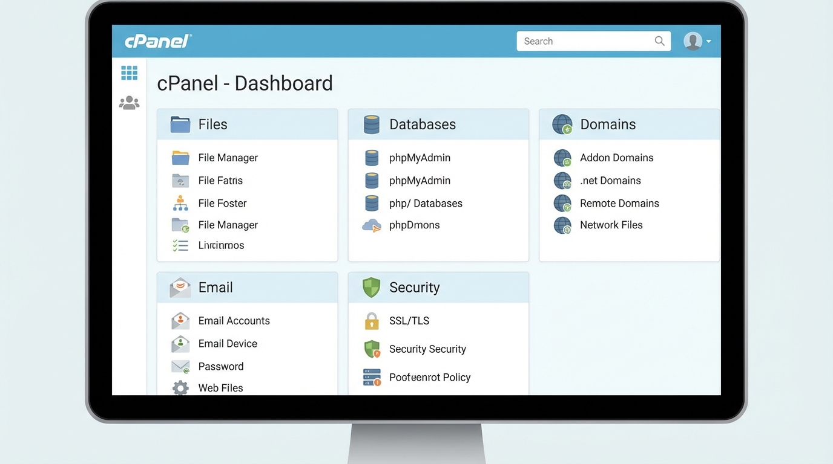Select the SSL/TLS padlock icon

point(371,320)
